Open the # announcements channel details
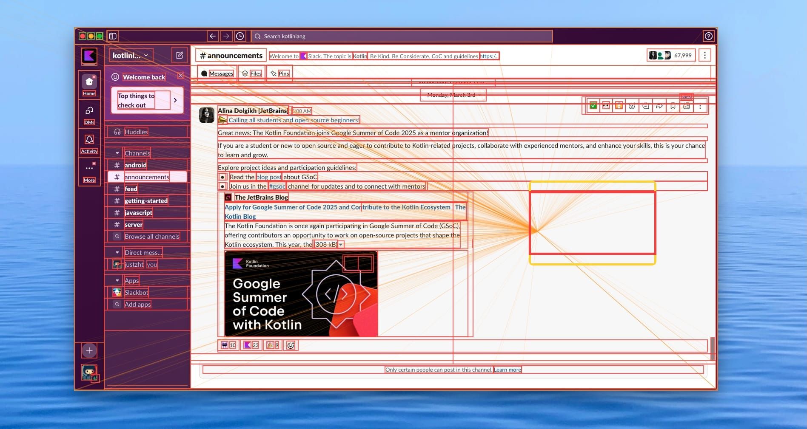The image size is (807, 429). point(231,56)
